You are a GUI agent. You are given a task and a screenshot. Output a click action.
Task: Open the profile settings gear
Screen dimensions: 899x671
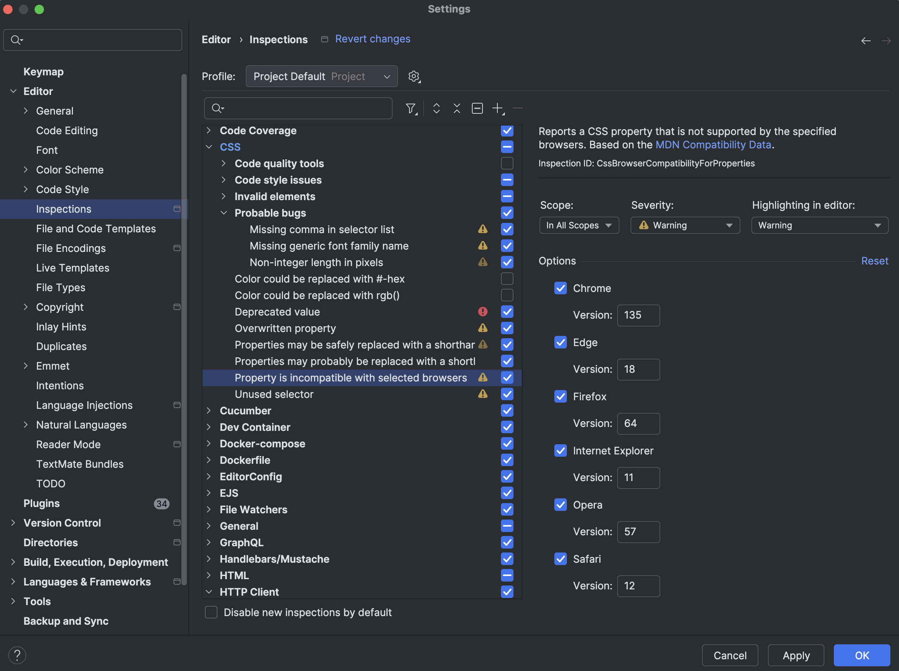pyautogui.click(x=414, y=76)
